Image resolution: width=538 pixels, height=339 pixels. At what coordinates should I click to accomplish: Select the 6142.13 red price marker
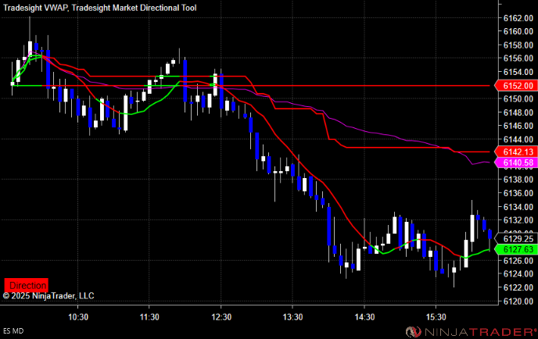[x=515, y=152]
